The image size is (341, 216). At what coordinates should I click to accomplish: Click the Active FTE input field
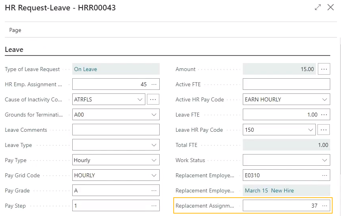(286, 84)
